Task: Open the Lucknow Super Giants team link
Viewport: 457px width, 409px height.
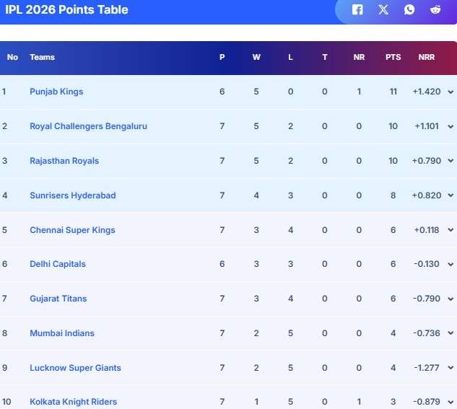Action: pos(75,368)
